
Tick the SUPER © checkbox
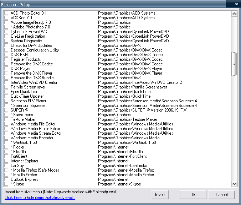pos(6,110)
